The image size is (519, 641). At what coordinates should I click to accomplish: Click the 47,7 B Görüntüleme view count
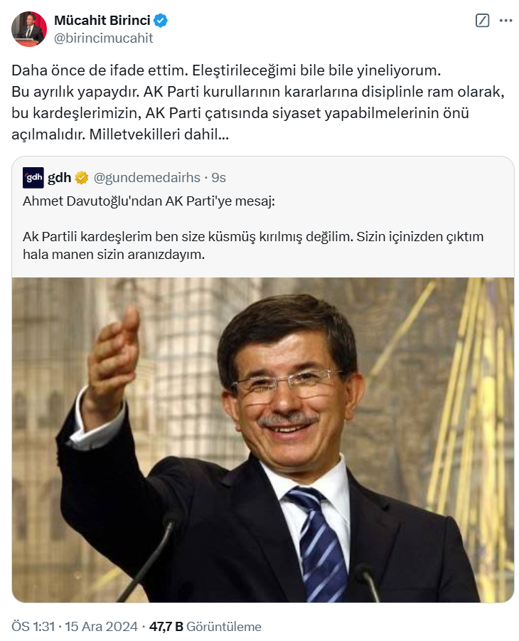[x=205, y=626]
